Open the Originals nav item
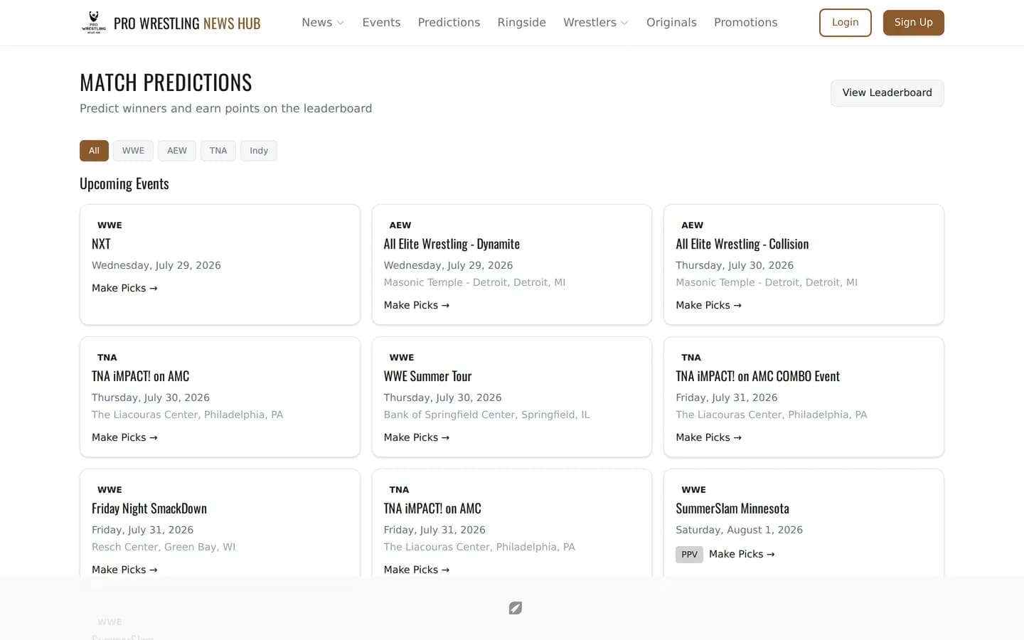This screenshot has height=640, width=1024. 671,23
